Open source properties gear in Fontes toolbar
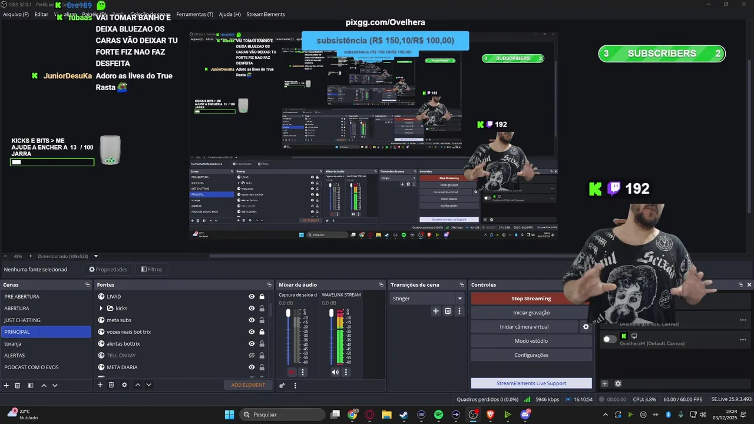 [x=124, y=385]
